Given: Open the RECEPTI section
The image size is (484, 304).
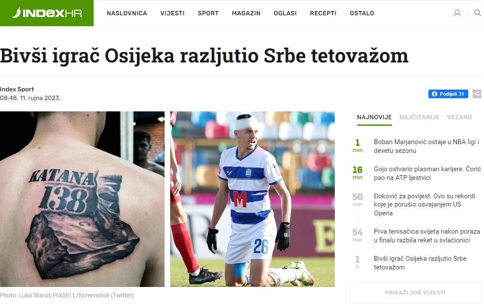Looking at the screenshot, I should 323,13.
